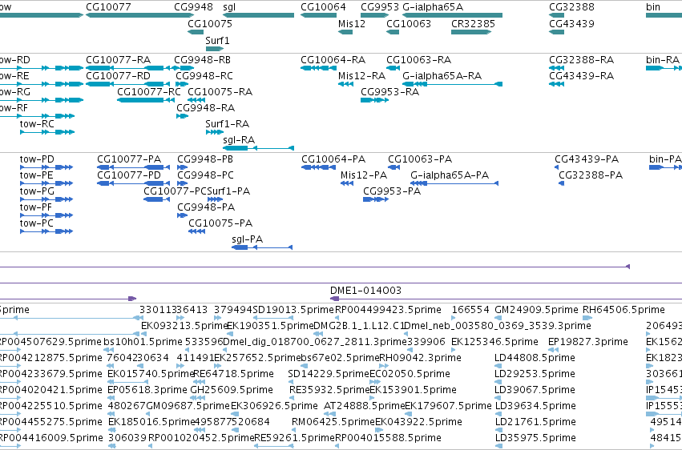The width and height of the screenshot is (682, 450).
Task: Click the G-ialpha65A gene label
Action: point(433,7)
